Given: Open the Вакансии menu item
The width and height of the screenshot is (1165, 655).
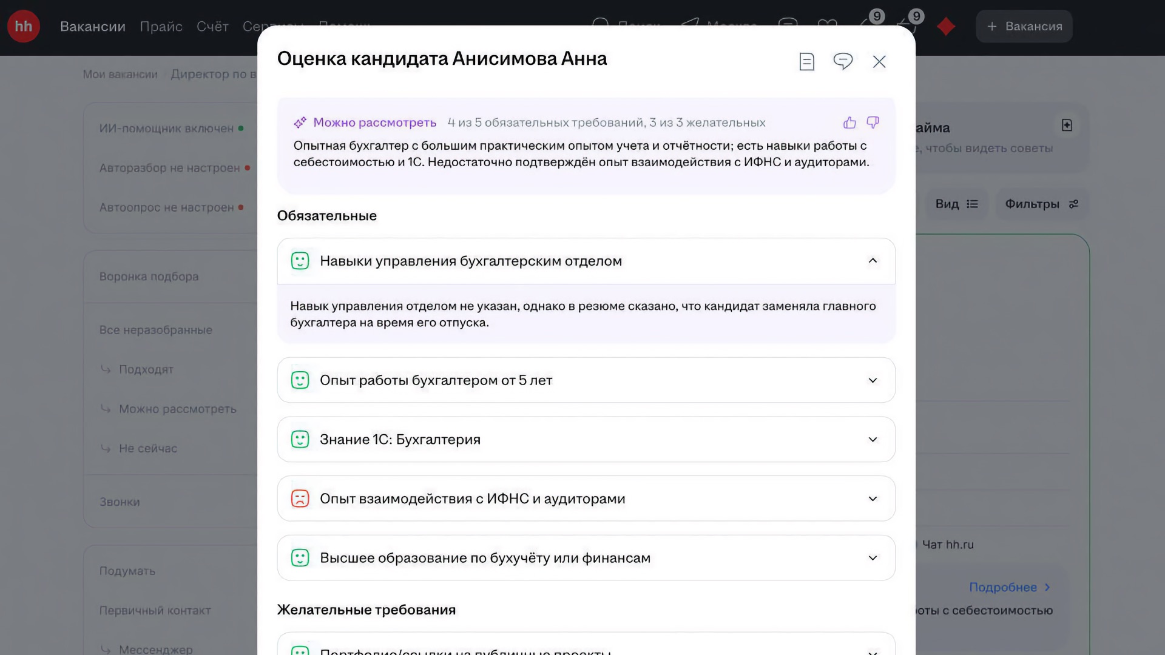Looking at the screenshot, I should click(x=92, y=27).
